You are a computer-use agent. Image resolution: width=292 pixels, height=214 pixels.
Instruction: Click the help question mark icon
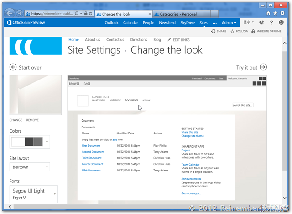(271, 22)
